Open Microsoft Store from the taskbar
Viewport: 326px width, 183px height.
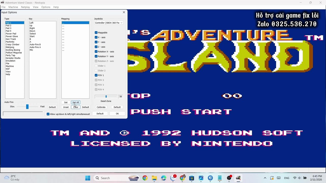(192, 178)
